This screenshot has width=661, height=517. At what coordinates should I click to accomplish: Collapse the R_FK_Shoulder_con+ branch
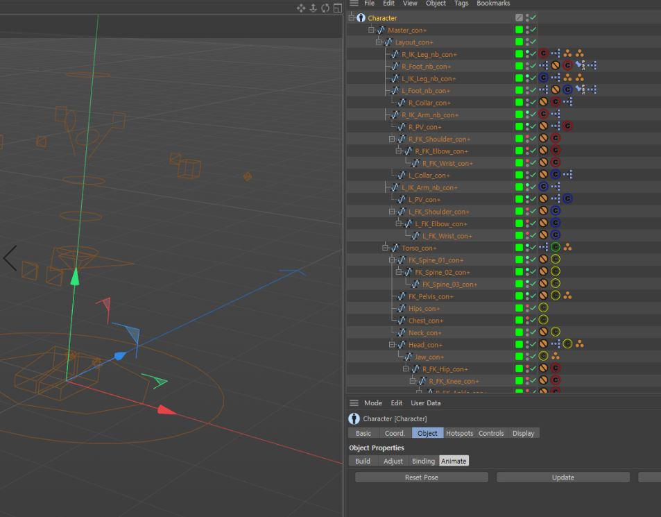click(x=393, y=139)
